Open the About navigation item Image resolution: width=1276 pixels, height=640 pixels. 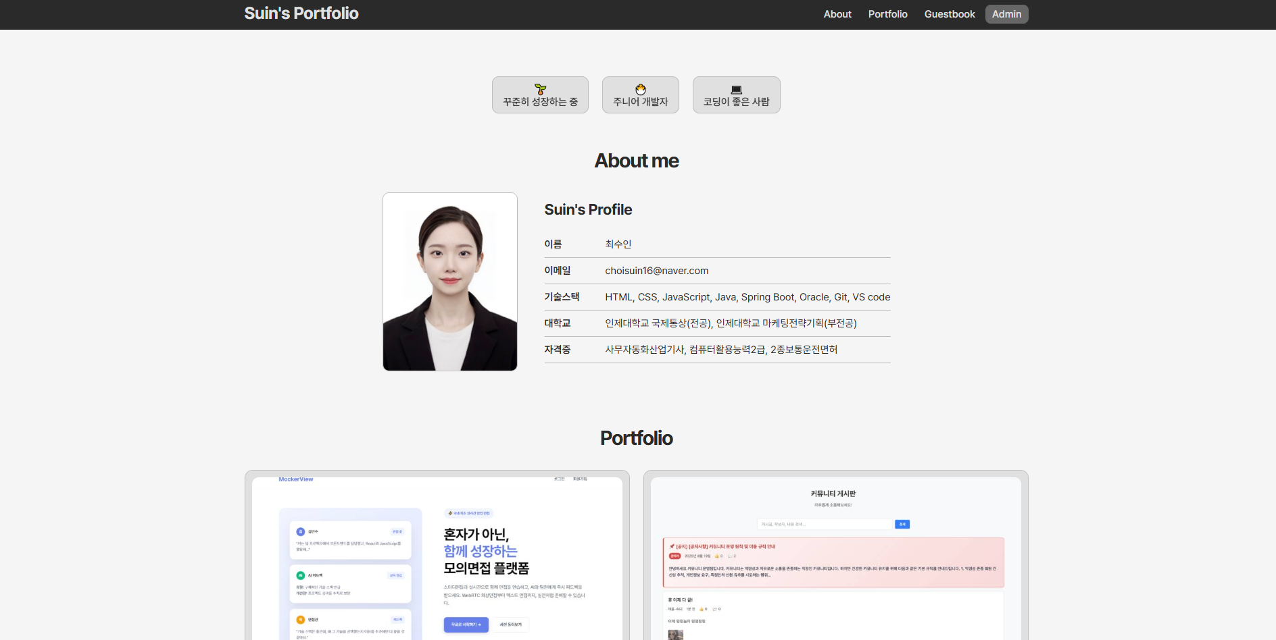(x=837, y=14)
